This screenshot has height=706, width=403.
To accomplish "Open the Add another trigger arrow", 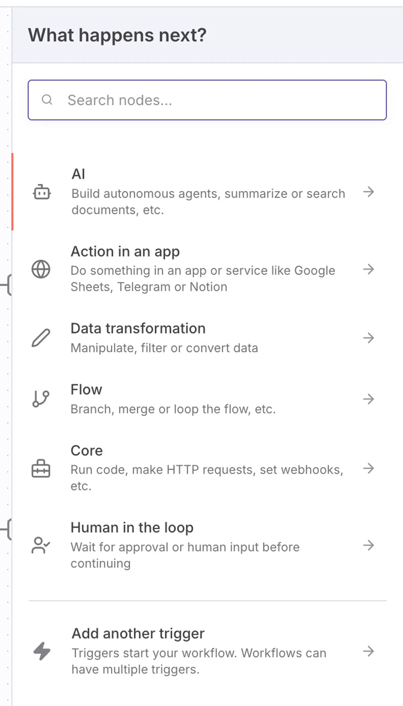I will pyautogui.click(x=368, y=651).
